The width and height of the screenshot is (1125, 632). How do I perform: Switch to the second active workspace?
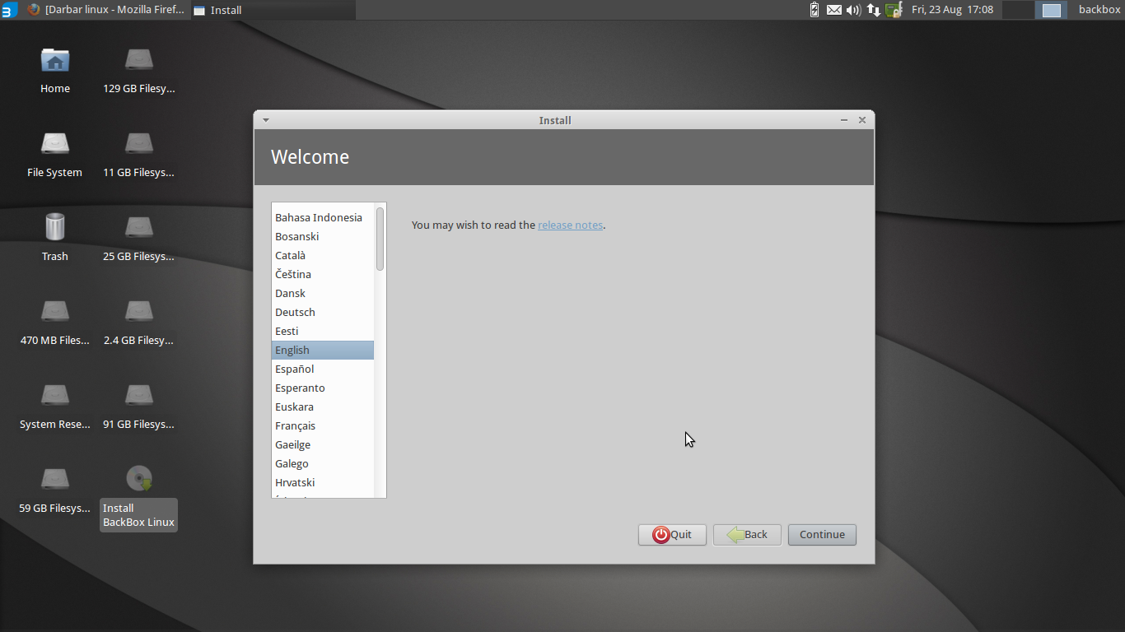pyautogui.click(x=1052, y=10)
